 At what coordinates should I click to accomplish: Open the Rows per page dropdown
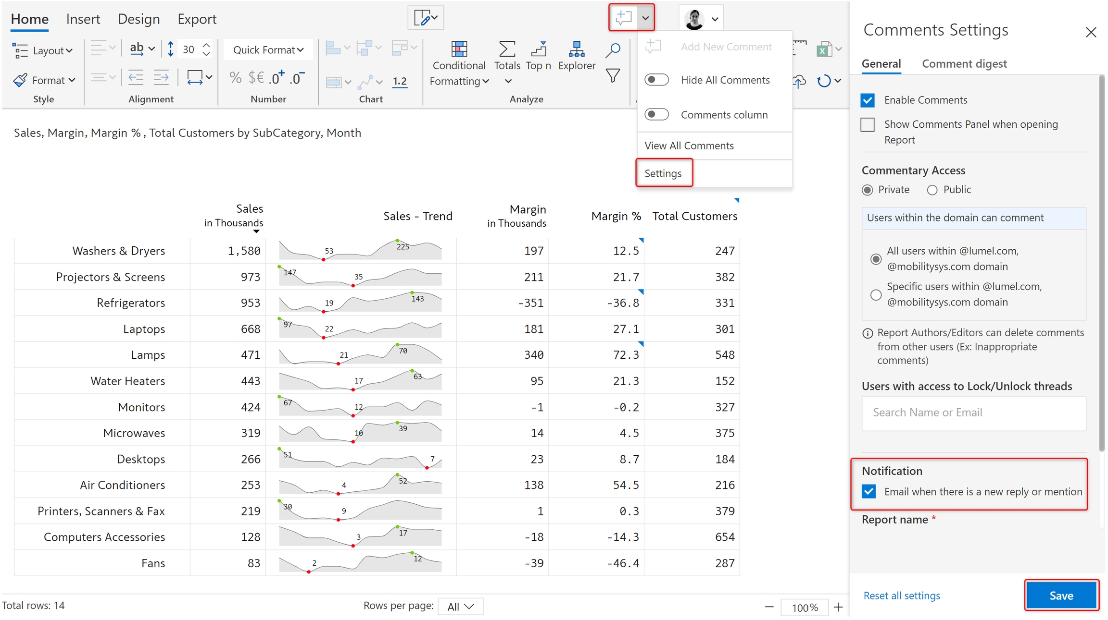click(460, 607)
